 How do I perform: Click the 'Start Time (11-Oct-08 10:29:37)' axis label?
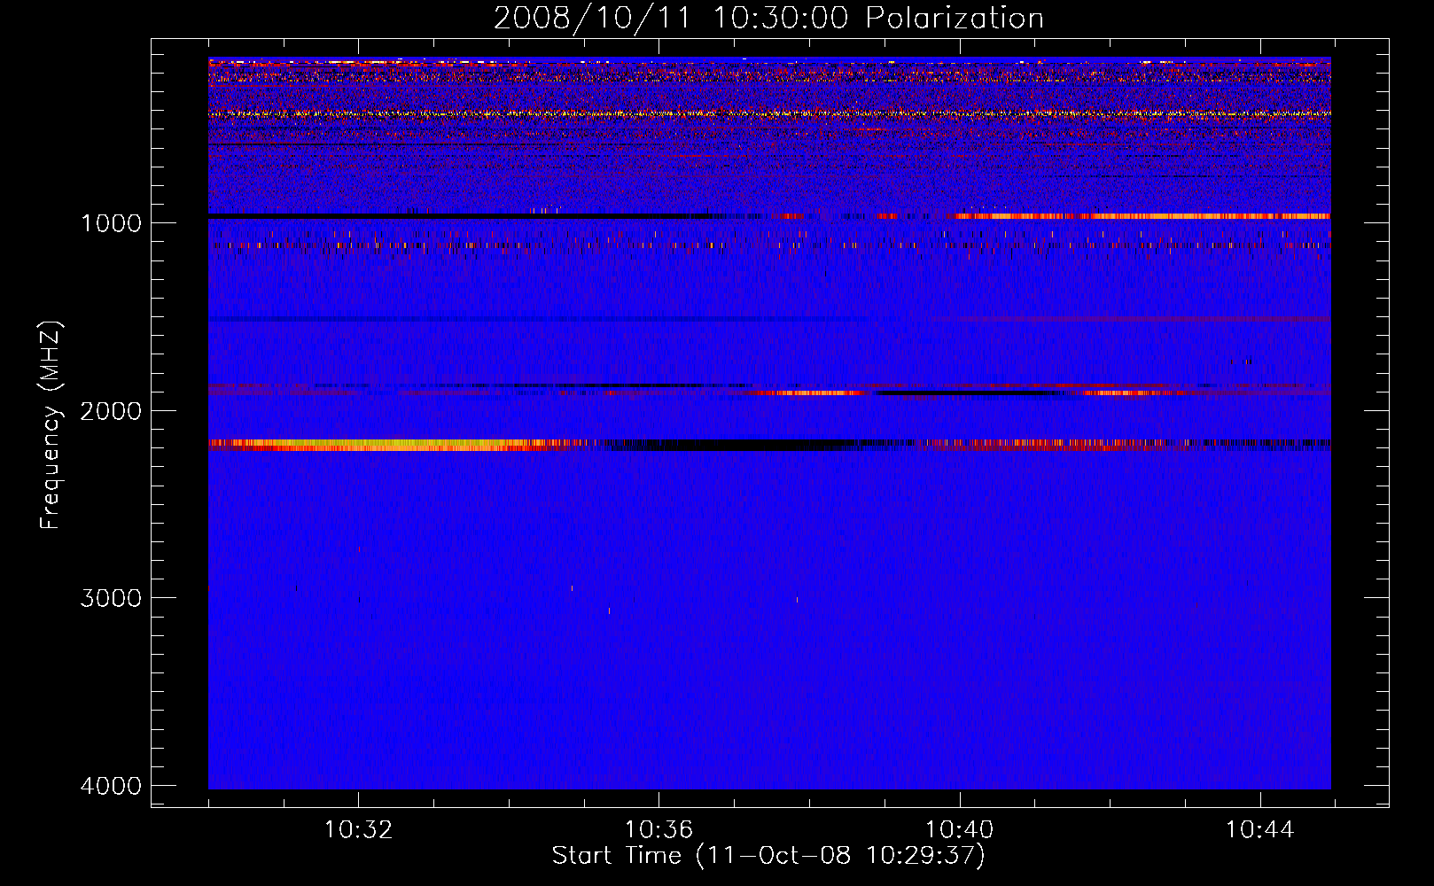[x=768, y=856]
